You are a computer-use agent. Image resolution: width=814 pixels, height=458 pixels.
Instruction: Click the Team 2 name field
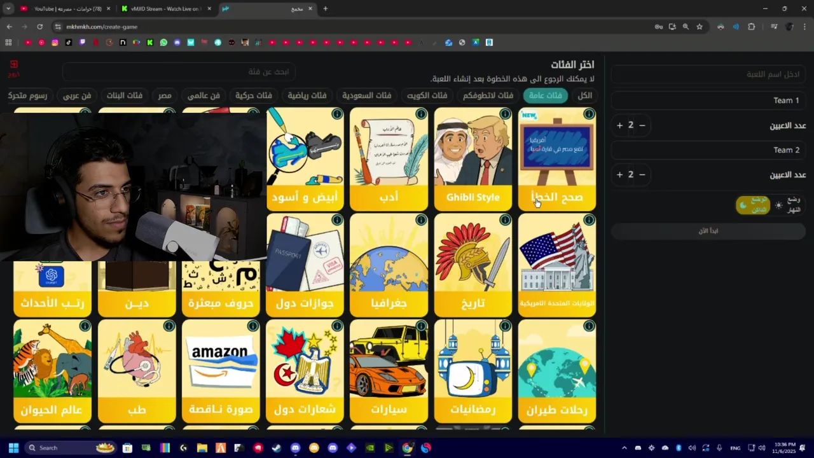tap(708, 150)
